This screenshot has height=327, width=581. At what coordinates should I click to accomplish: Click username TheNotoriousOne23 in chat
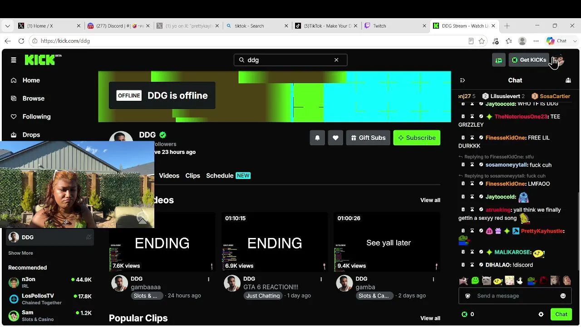click(x=521, y=117)
